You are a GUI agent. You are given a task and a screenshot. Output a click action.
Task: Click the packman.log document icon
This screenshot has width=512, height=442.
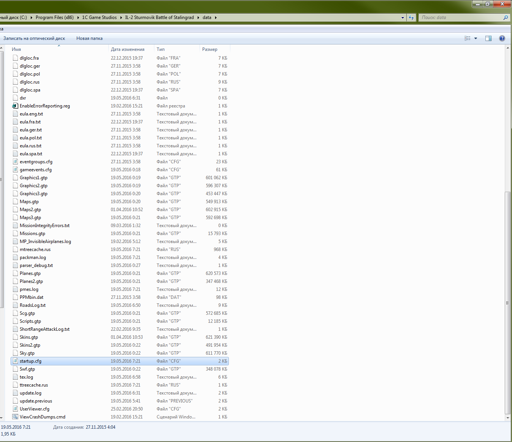pos(15,257)
